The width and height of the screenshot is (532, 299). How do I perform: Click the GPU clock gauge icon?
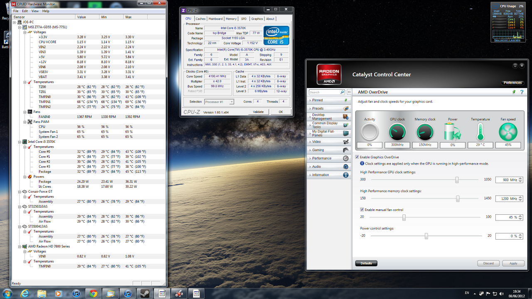[397, 132]
